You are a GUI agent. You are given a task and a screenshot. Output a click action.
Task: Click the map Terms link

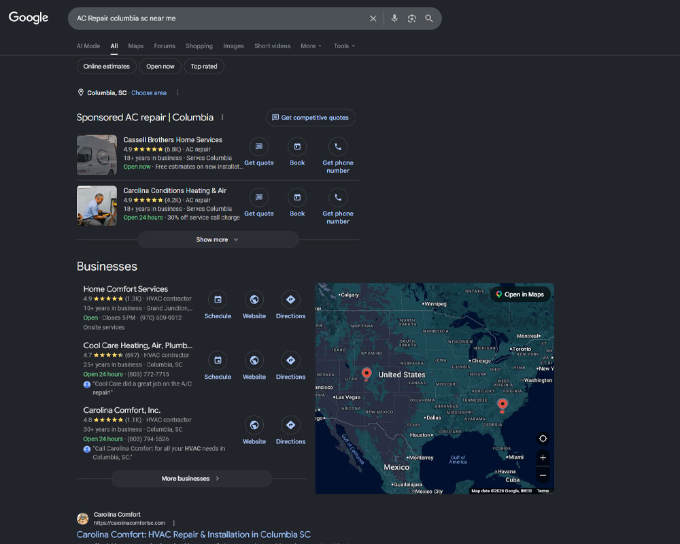coord(543,491)
